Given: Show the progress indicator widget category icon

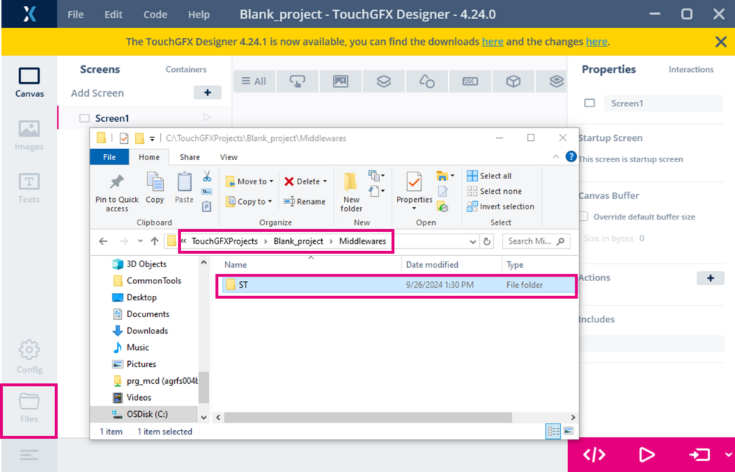Looking at the screenshot, I should pyautogui.click(x=470, y=81).
